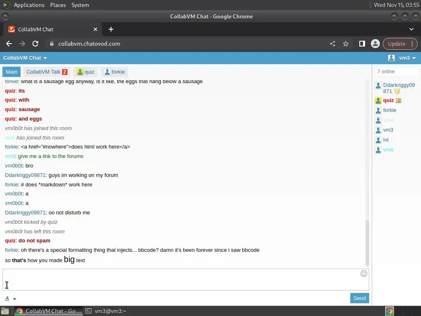Switch to vm3@vm3 terminal taskbar entry
421x316 pixels.
click(x=106, y=311)
